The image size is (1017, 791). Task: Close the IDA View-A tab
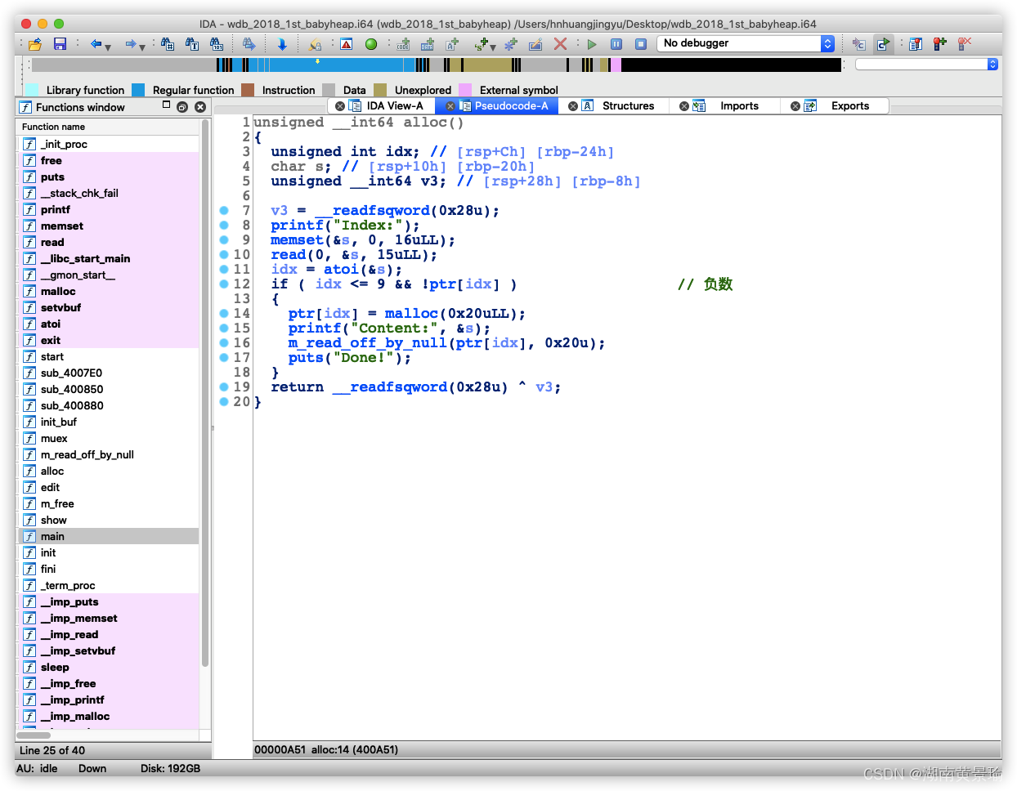pyautogui.click(x=340, y=106)
